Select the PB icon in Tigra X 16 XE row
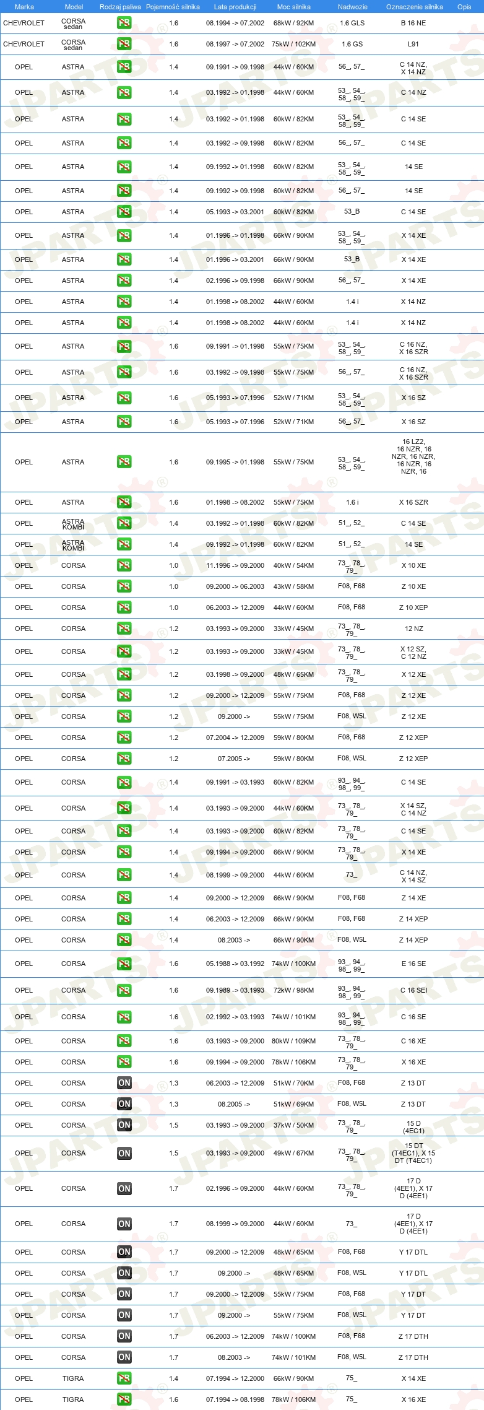Viewport: 484px width, 1410px height. (x=124, y=1399)
